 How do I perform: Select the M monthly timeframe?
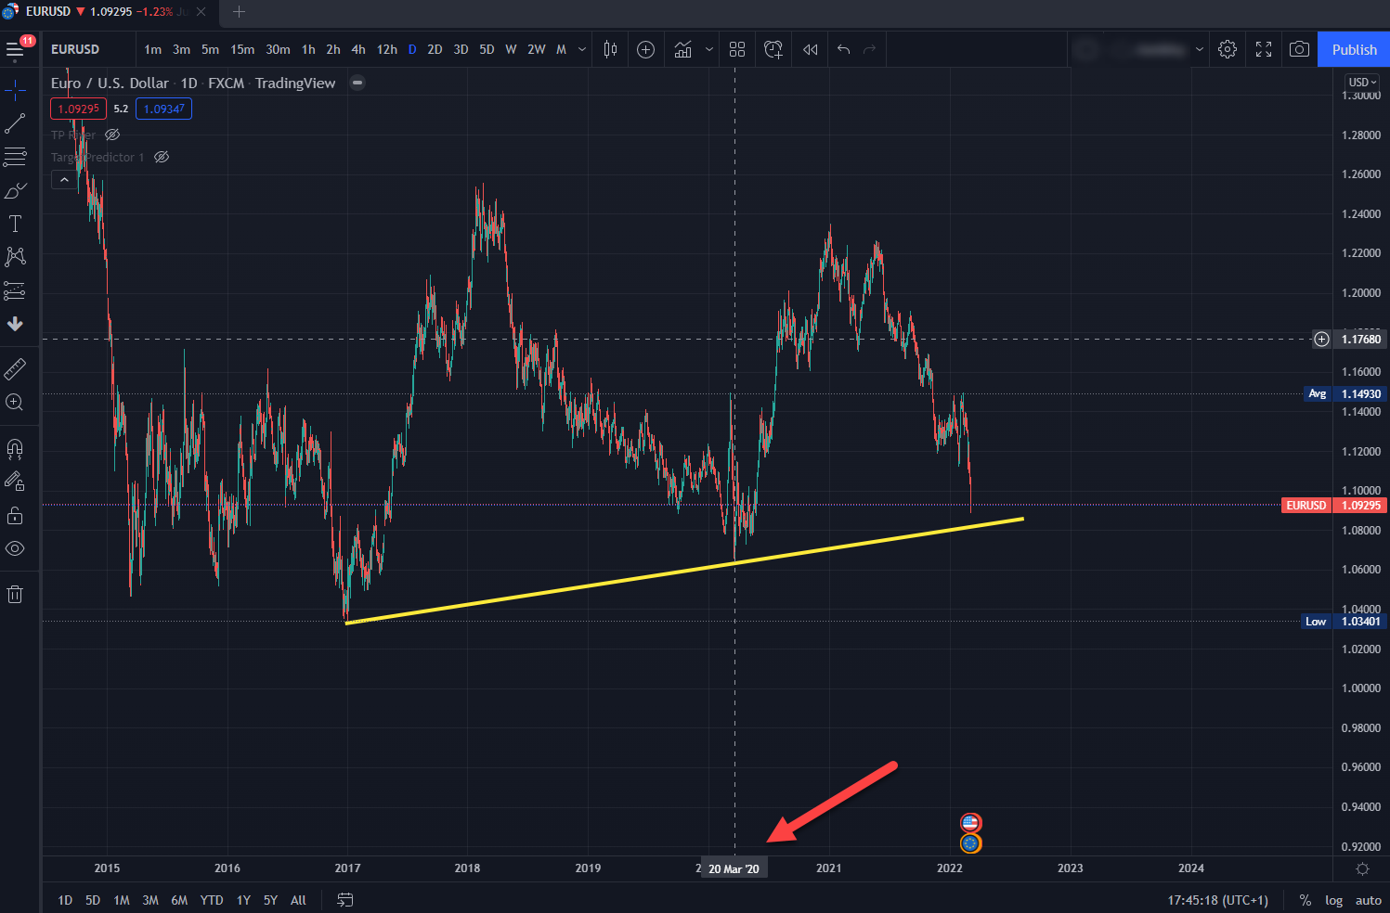(561, 49)
